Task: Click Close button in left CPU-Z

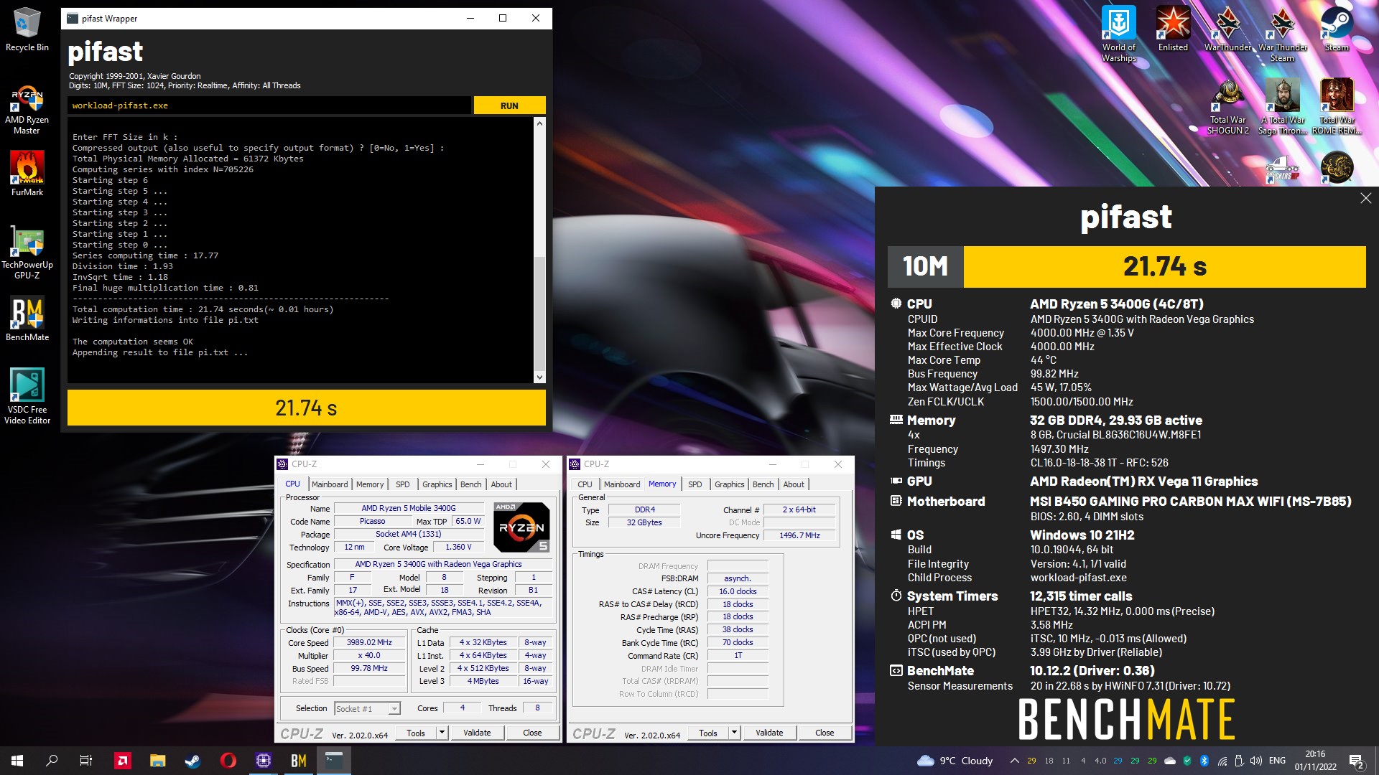Action: click(532, 733)
